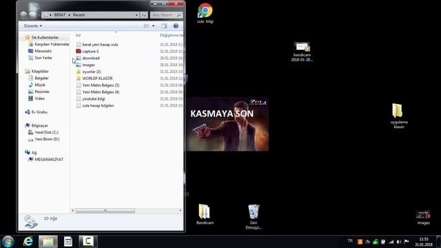Screen dimensions: 441x248
Task: Click the Zula 'KASMAYA SON' image
Action: 227,124
